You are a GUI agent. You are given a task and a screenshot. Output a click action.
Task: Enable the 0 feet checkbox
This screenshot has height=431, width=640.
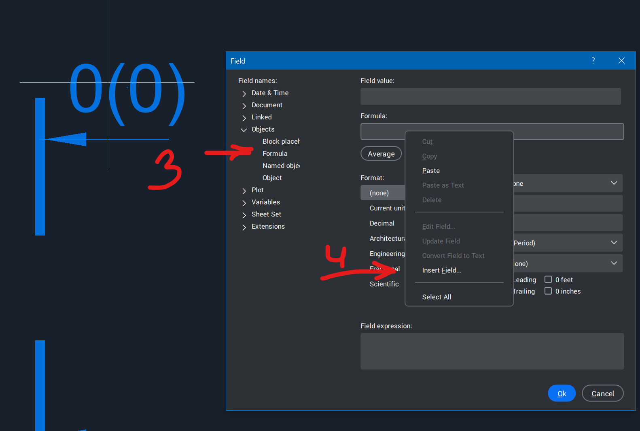(548, 280)
